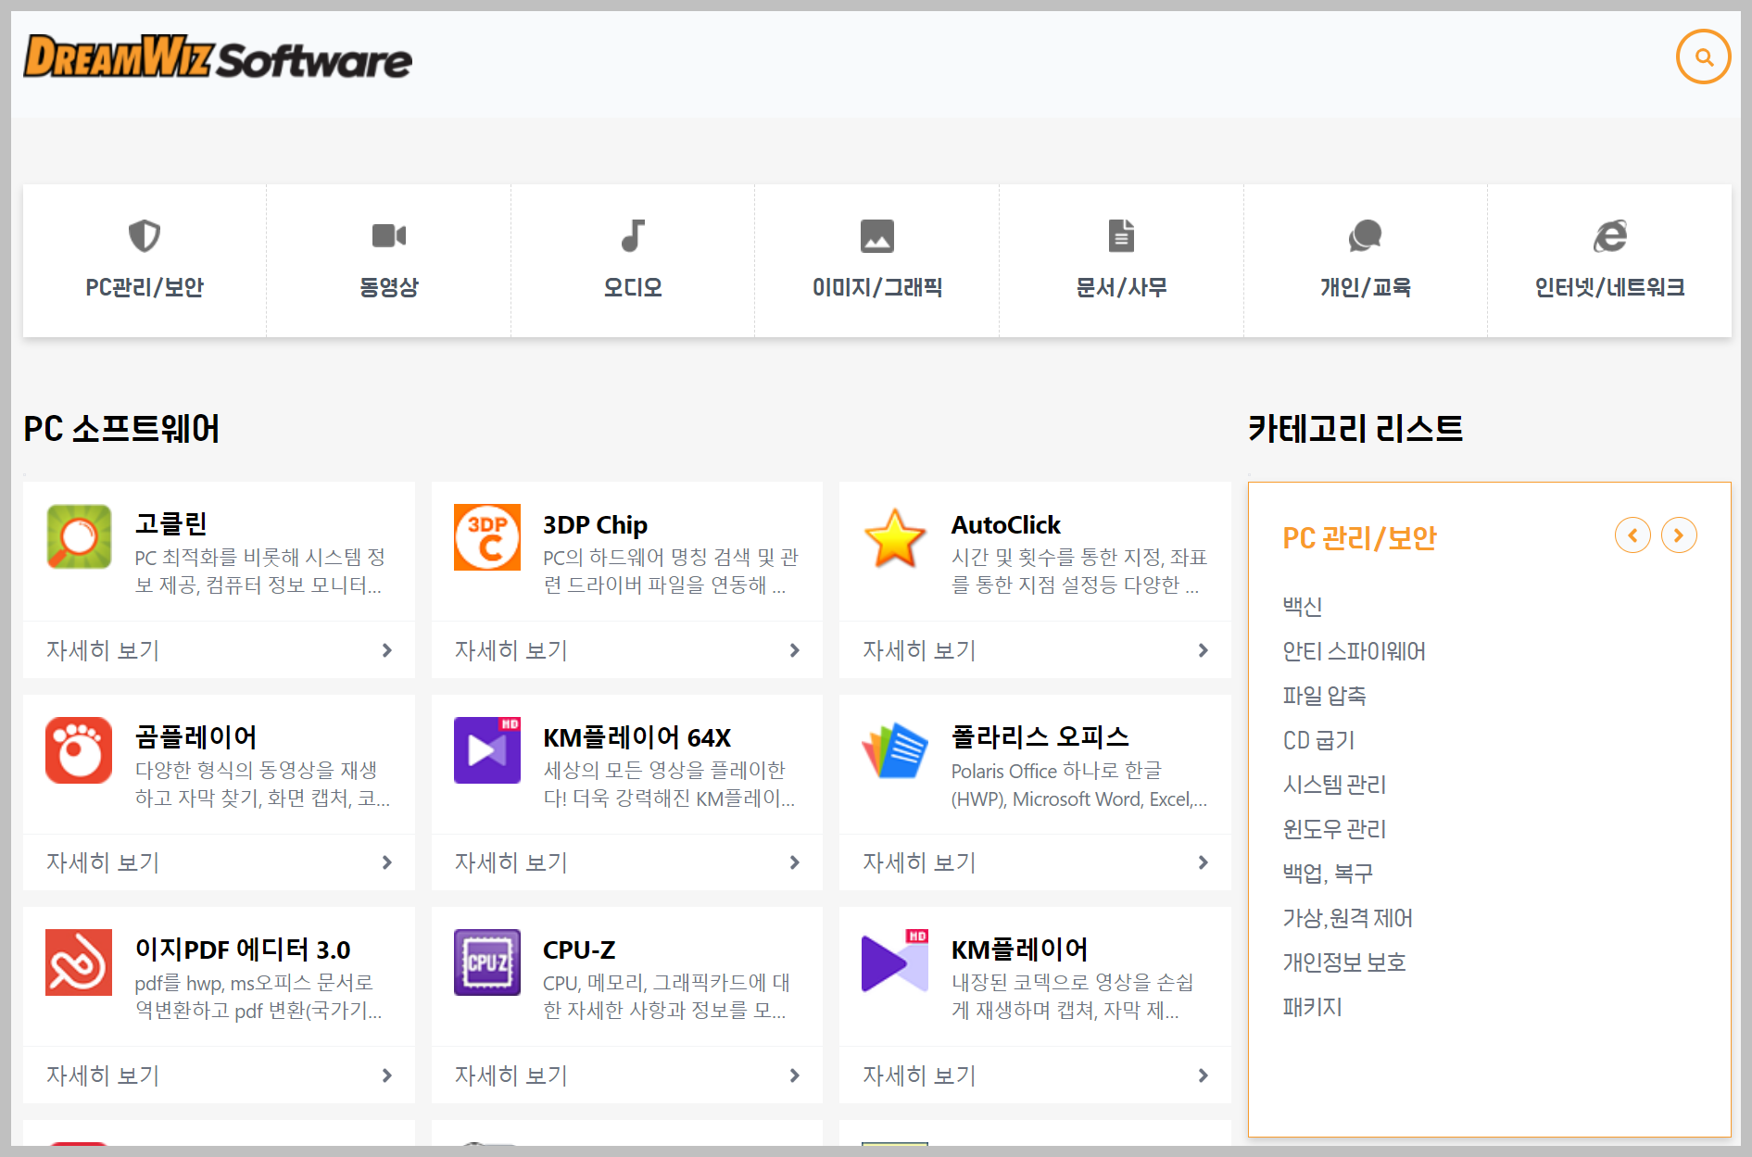
Task: Click the KM플레이어 64X title text
Action: (x=637, y=737)
